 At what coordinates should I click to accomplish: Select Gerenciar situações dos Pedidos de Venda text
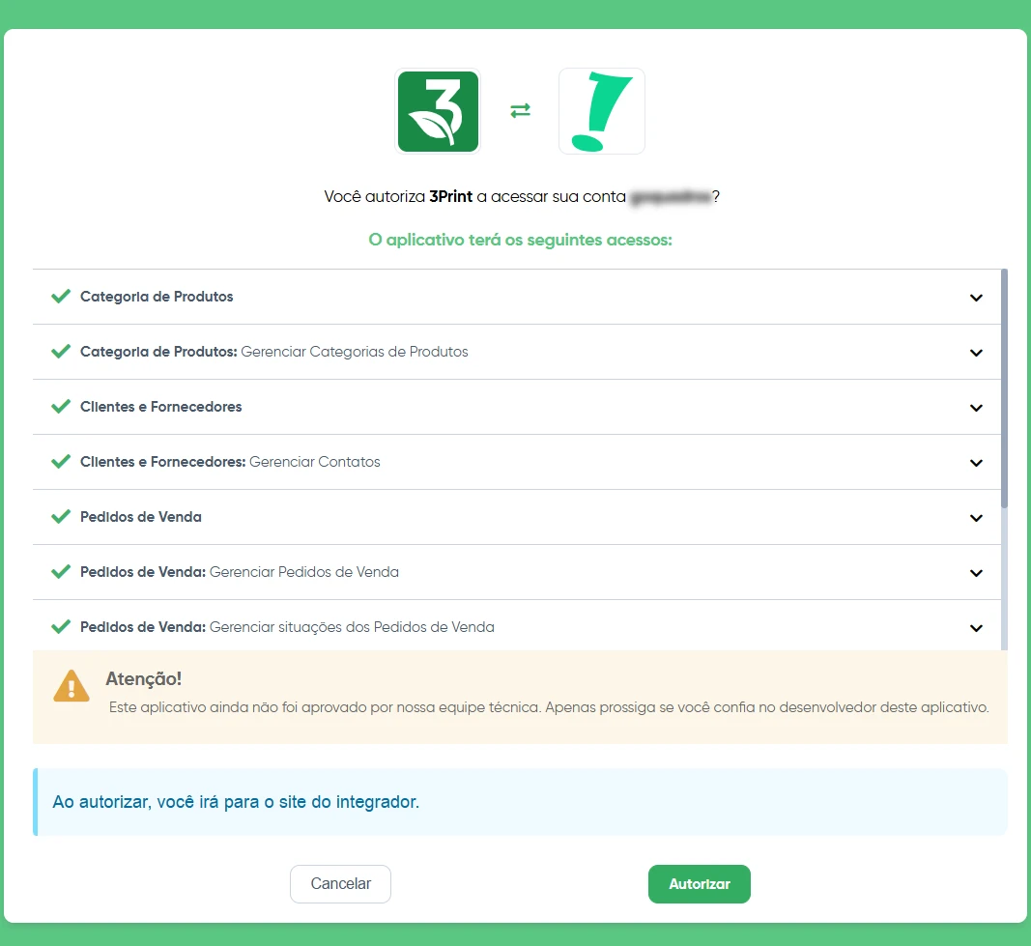pos(352,627)
